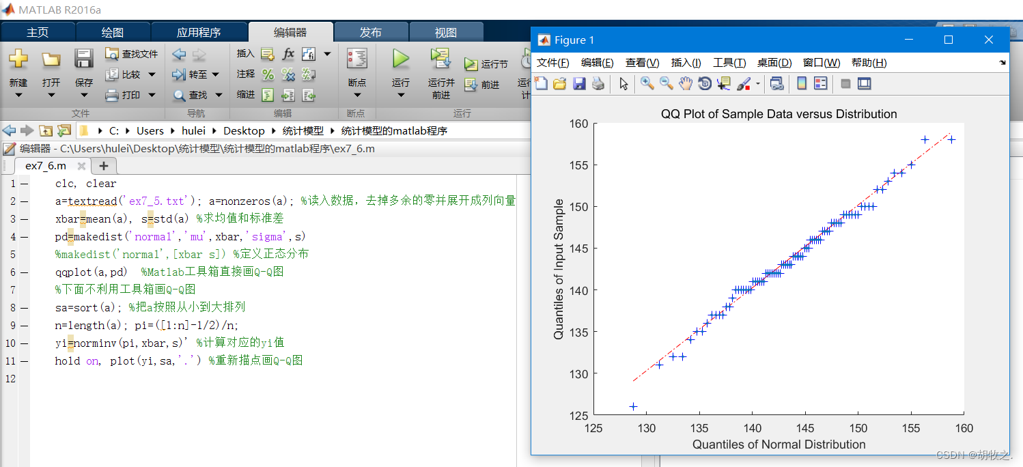1023x467 pixels.
Task: Open the fx function browser icon
Action: (288, 54)
